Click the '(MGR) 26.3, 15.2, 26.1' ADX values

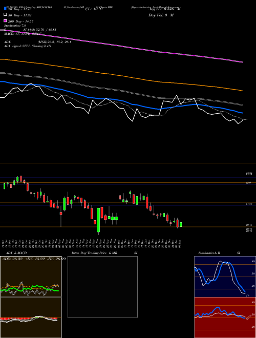coord(54,42)
